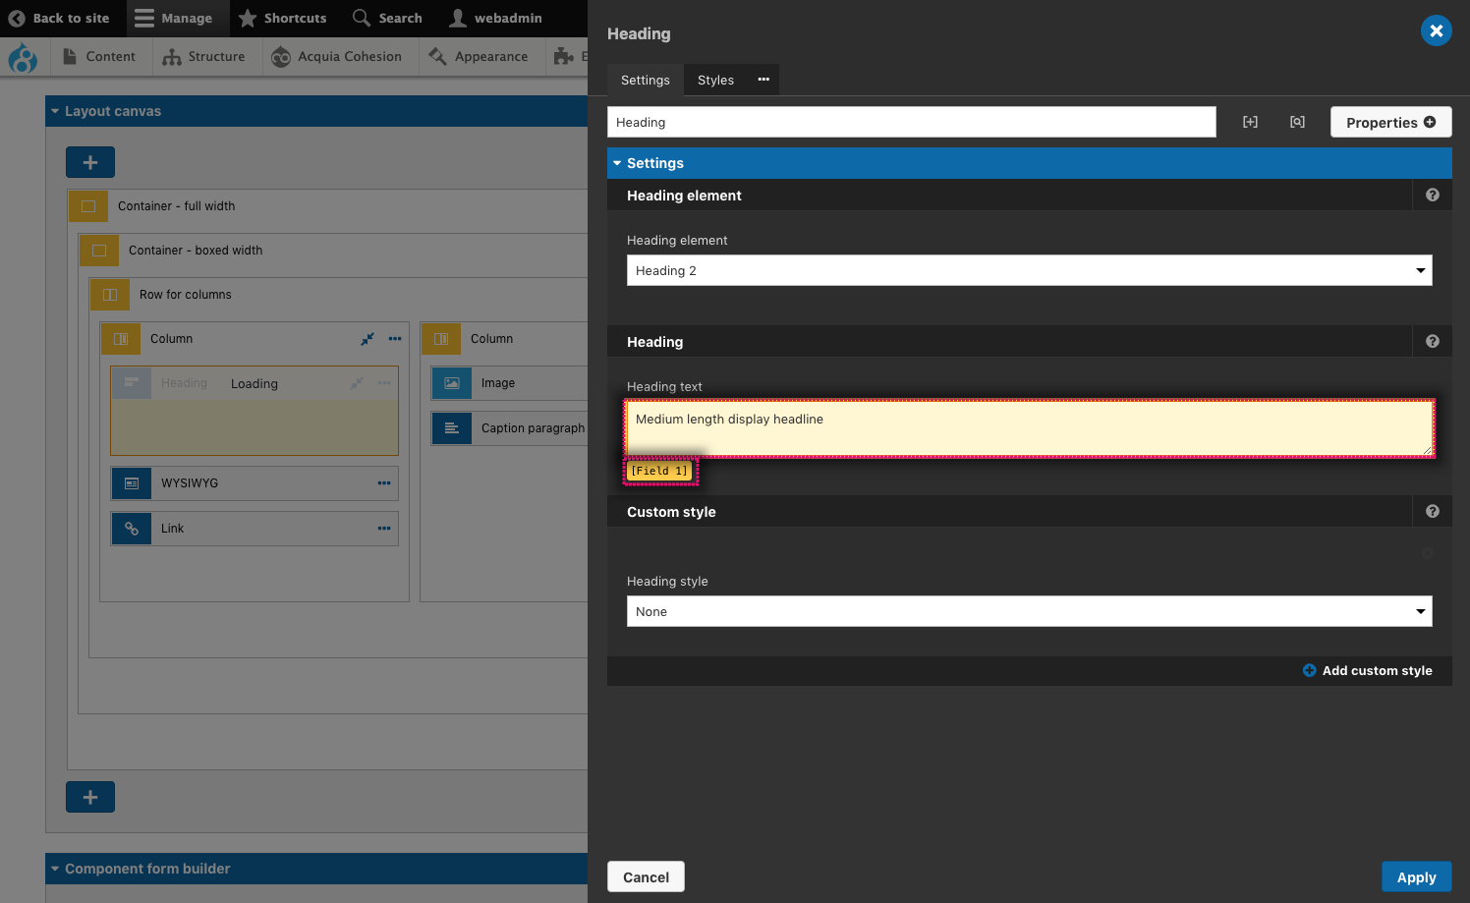Open the Heading style dropdown
Screen dimensions: 1470x903
click(x=1029, y=611)
